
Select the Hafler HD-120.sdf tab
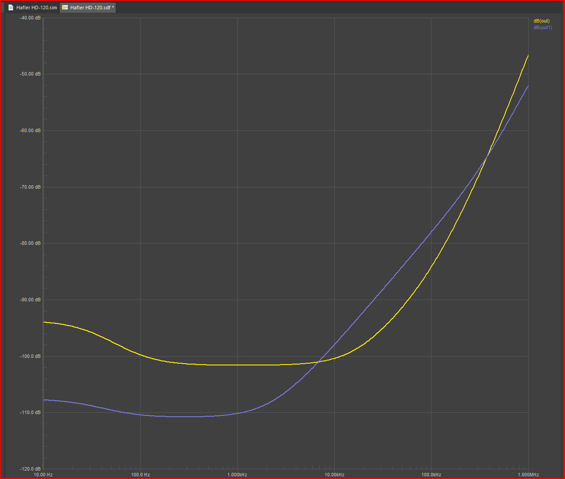point(88,8)
